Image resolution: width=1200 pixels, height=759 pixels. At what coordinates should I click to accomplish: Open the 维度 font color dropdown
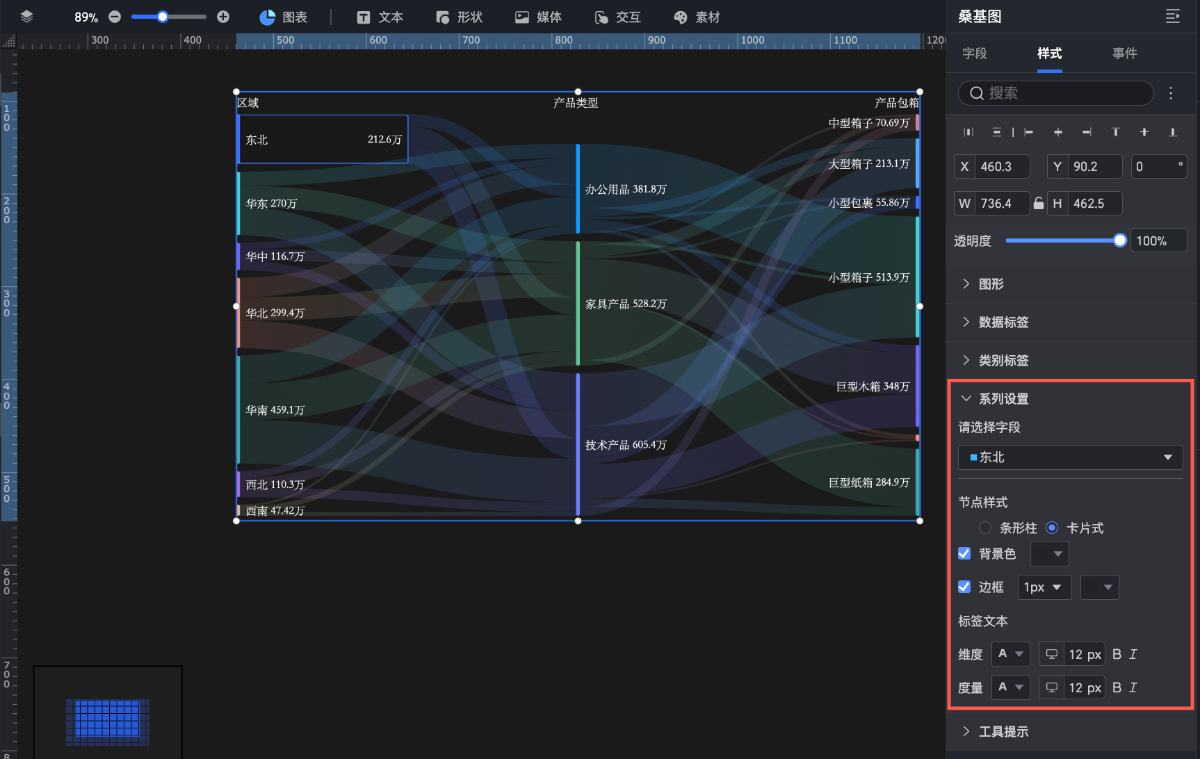click(x=1011, y=654)
